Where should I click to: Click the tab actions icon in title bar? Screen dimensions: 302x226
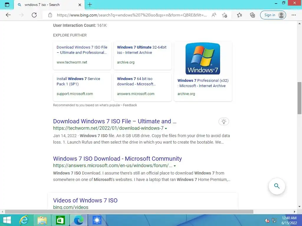[7, 5]
